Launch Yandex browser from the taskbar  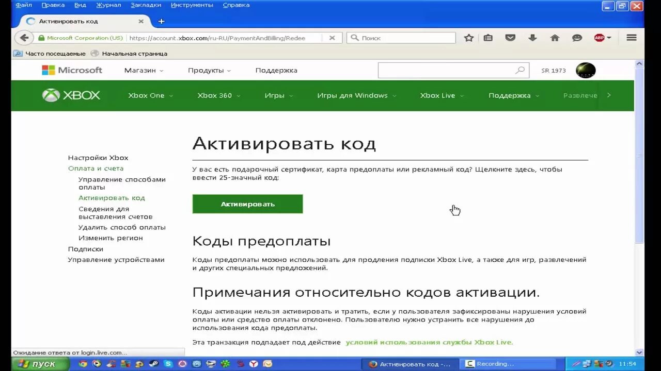coord(254,364)
